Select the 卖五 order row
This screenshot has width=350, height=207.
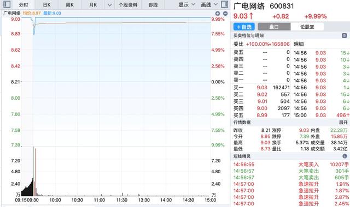point(261,52)
